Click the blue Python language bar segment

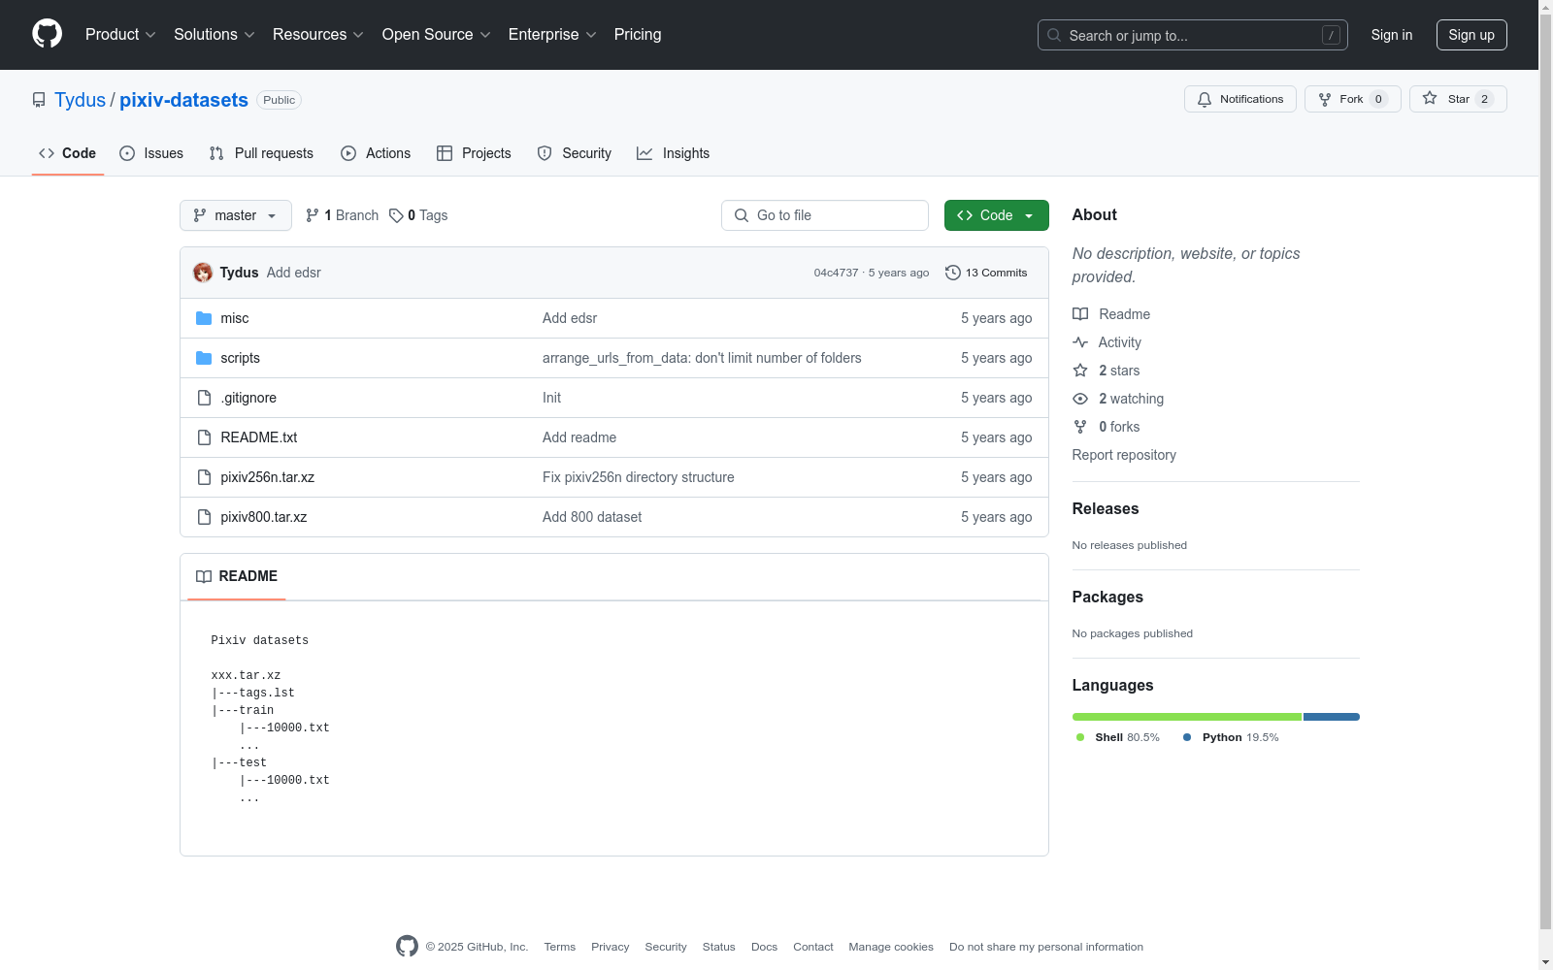1332,717
